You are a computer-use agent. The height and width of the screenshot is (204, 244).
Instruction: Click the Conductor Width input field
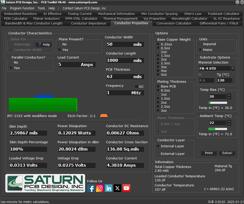point(125,44)
